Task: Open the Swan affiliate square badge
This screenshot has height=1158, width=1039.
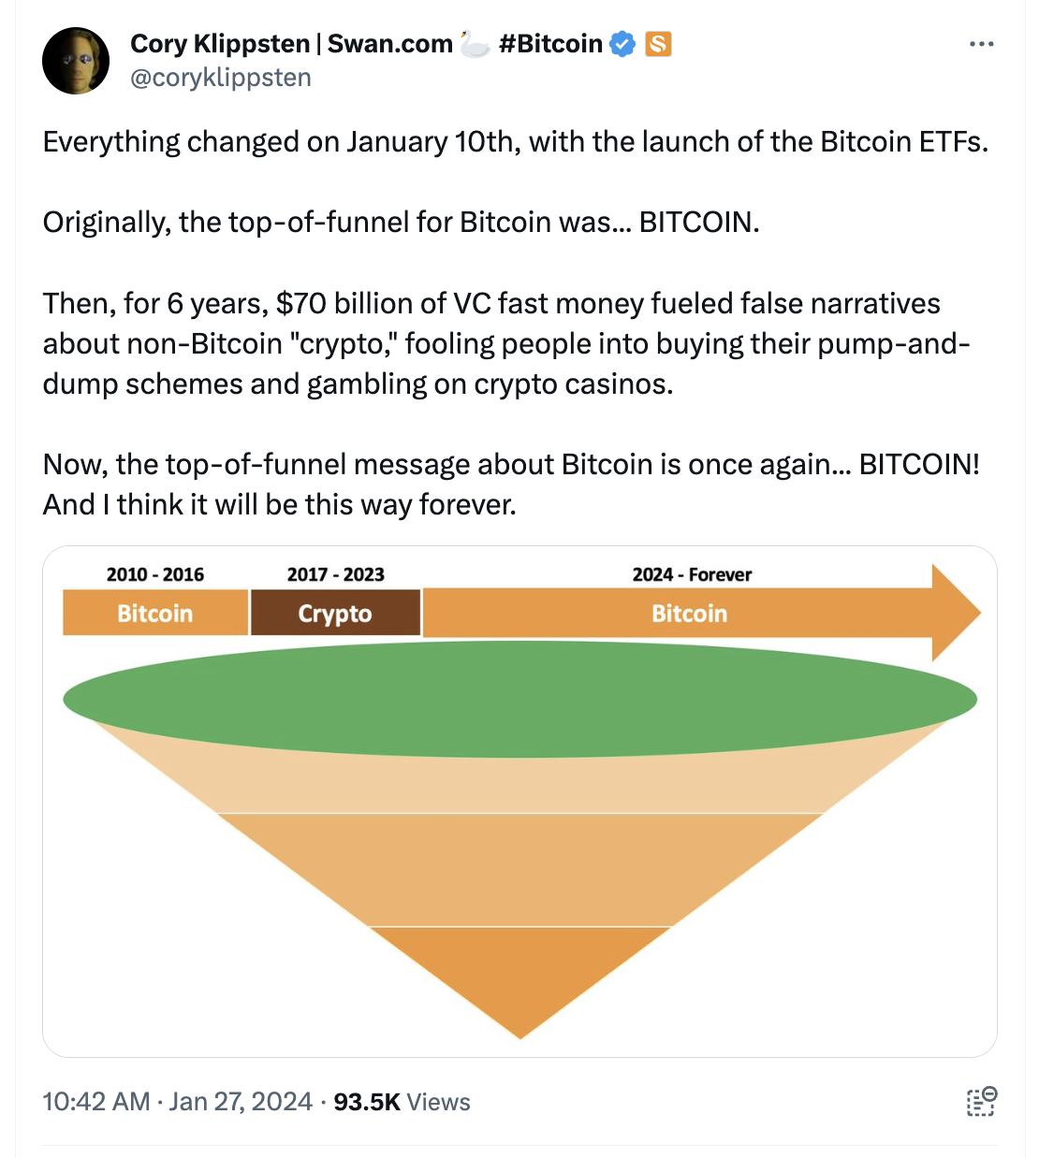Action: coord(659,43)
